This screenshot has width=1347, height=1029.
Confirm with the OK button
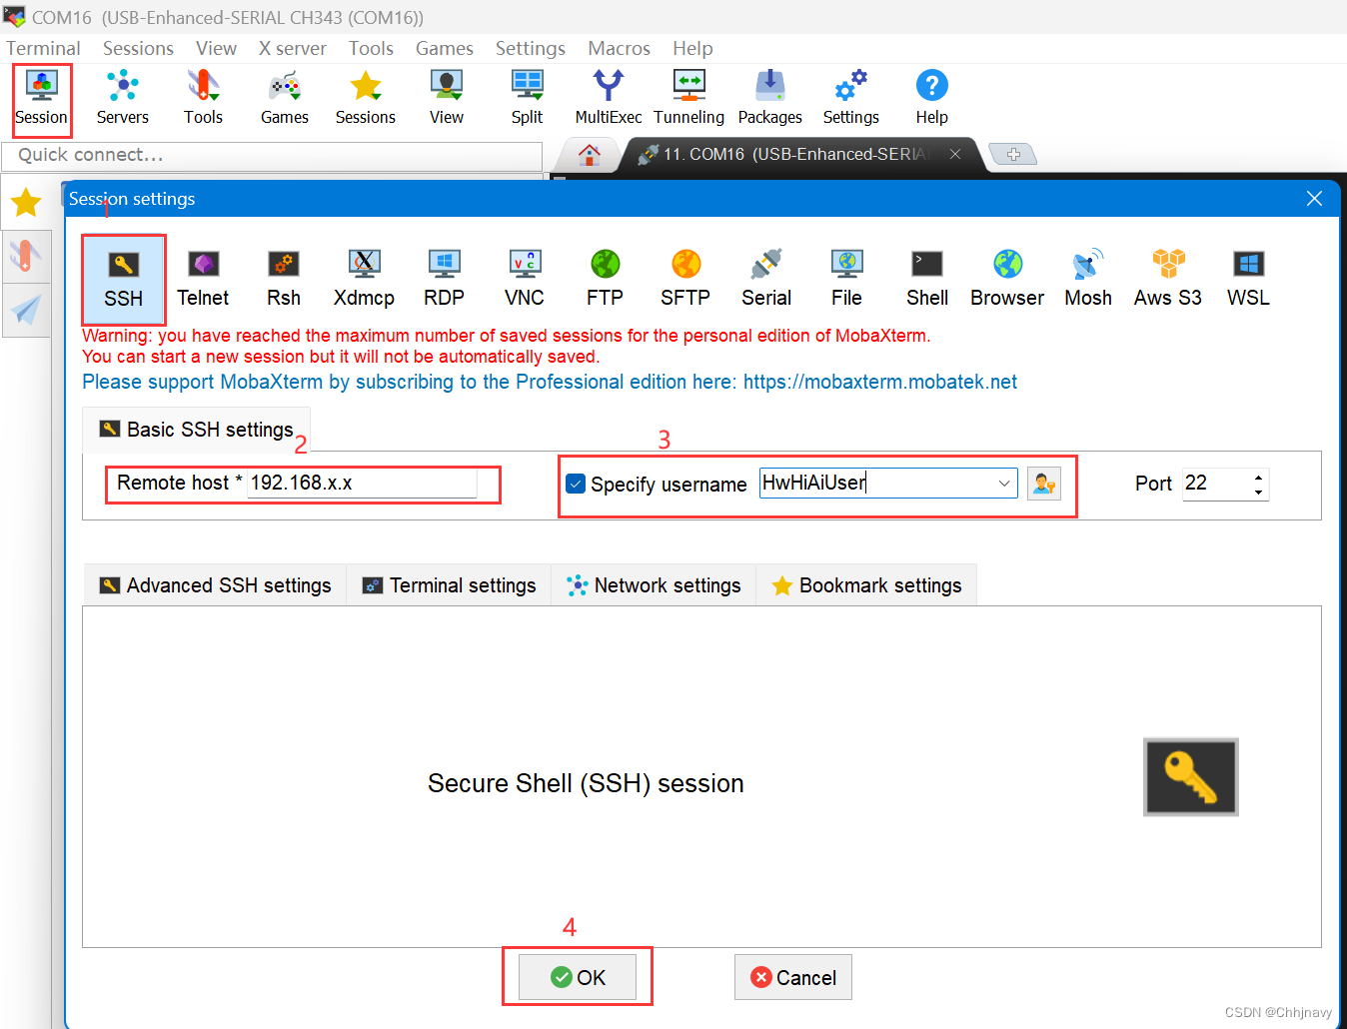coord(578,977)
